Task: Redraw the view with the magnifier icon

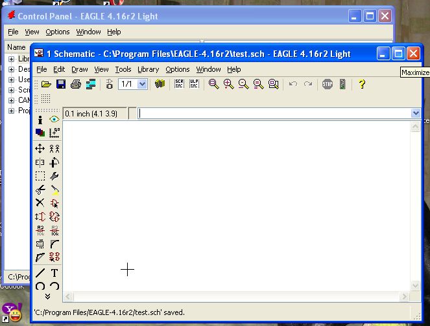Action: click(x=258, y=84)
